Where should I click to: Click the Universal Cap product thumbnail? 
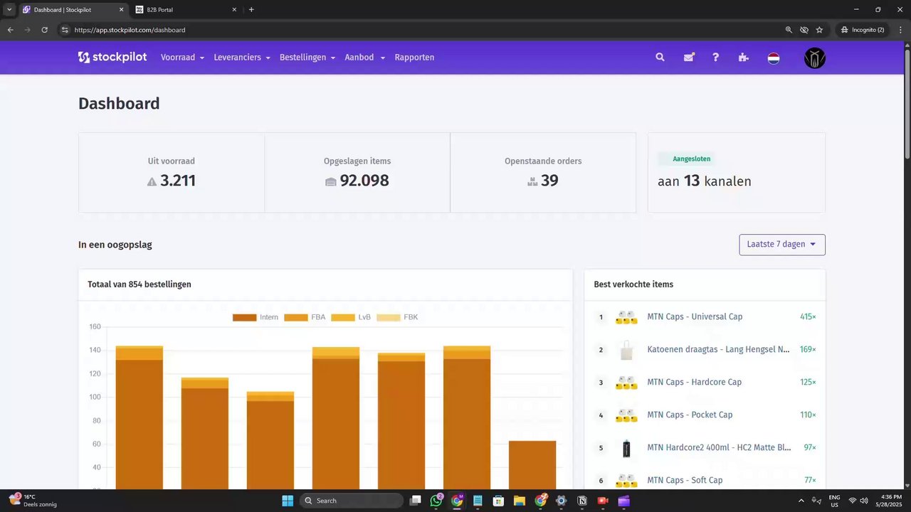626,317
